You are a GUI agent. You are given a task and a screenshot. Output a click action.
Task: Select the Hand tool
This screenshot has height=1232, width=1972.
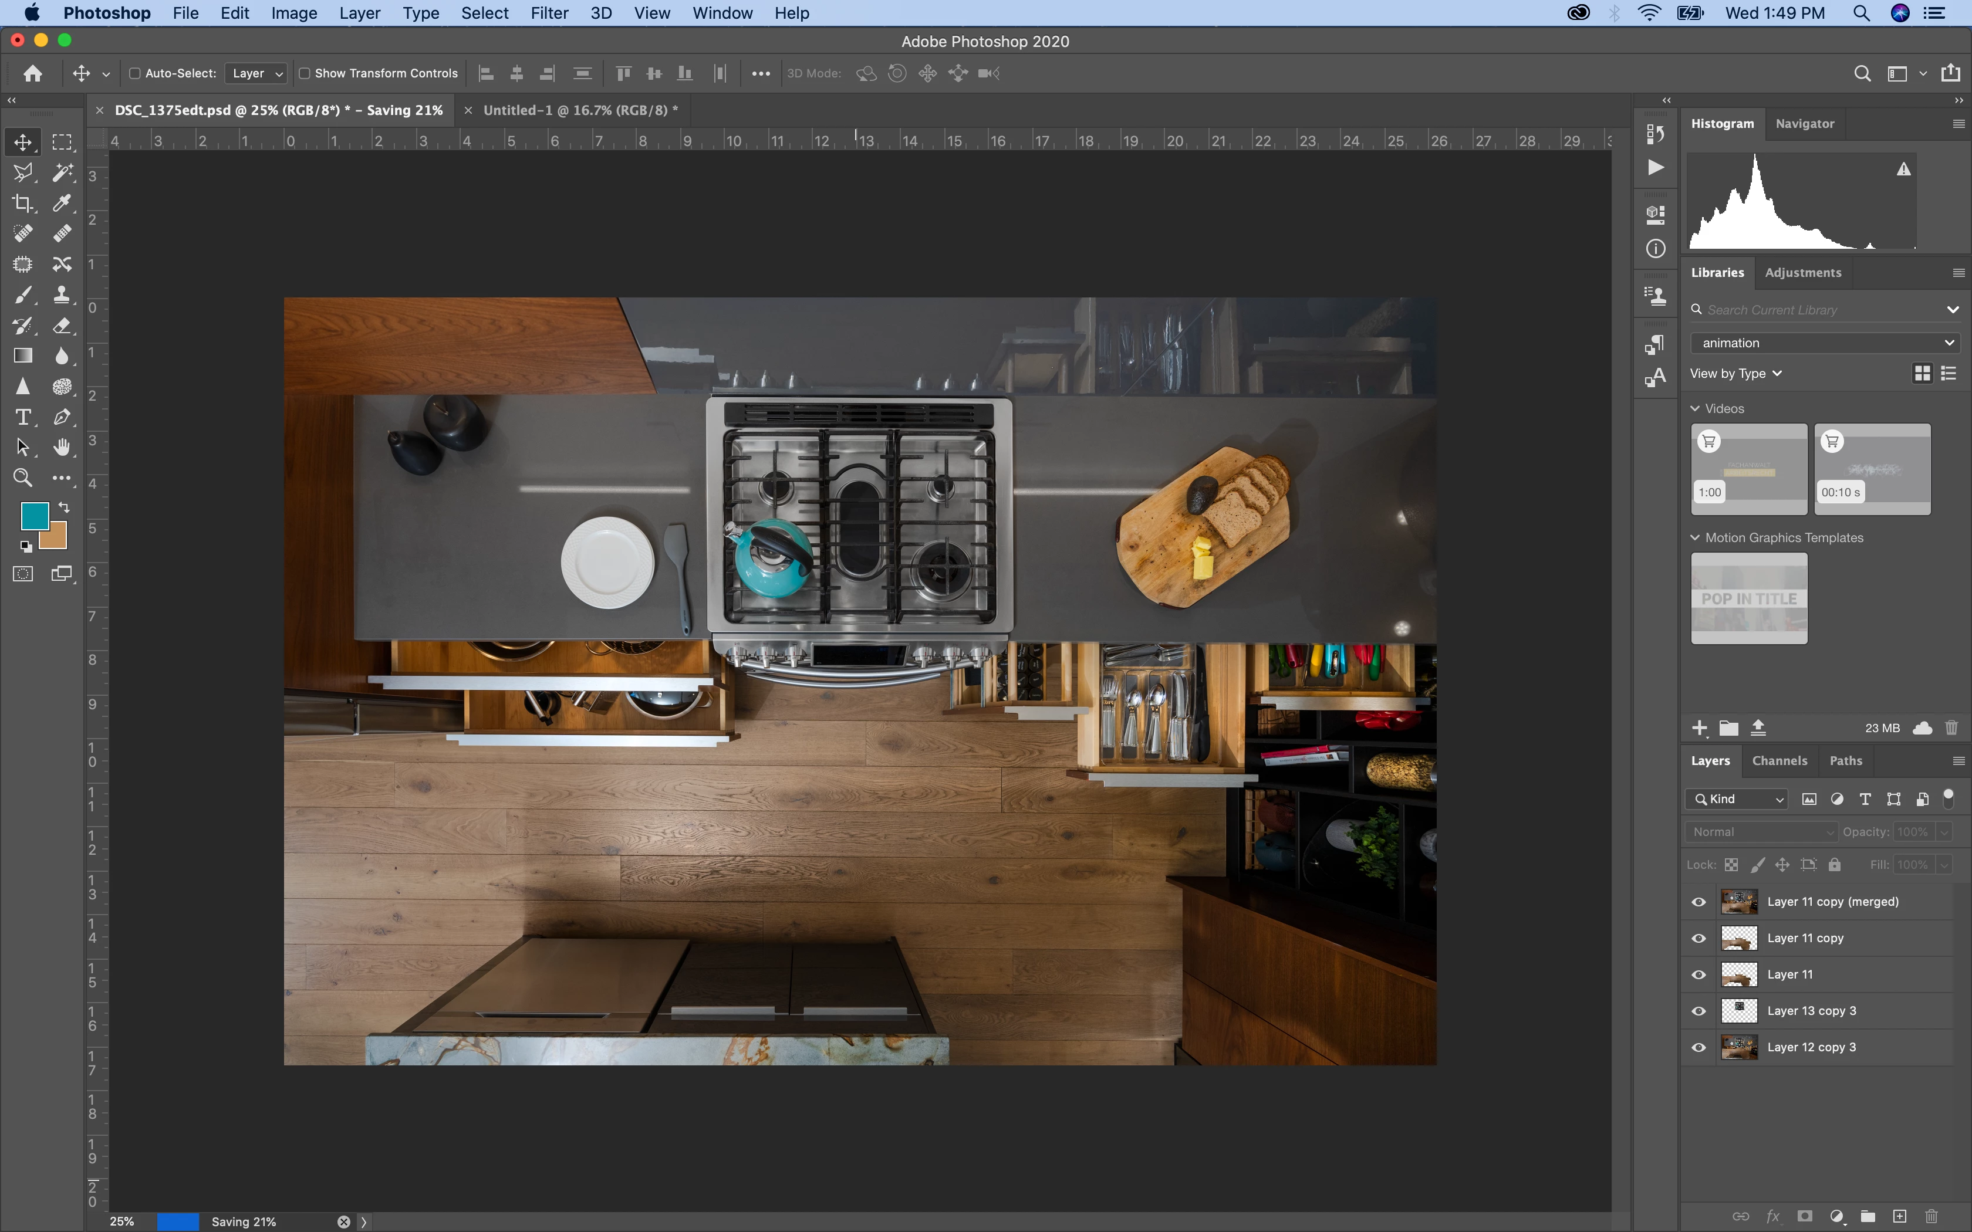click(62, 447)
